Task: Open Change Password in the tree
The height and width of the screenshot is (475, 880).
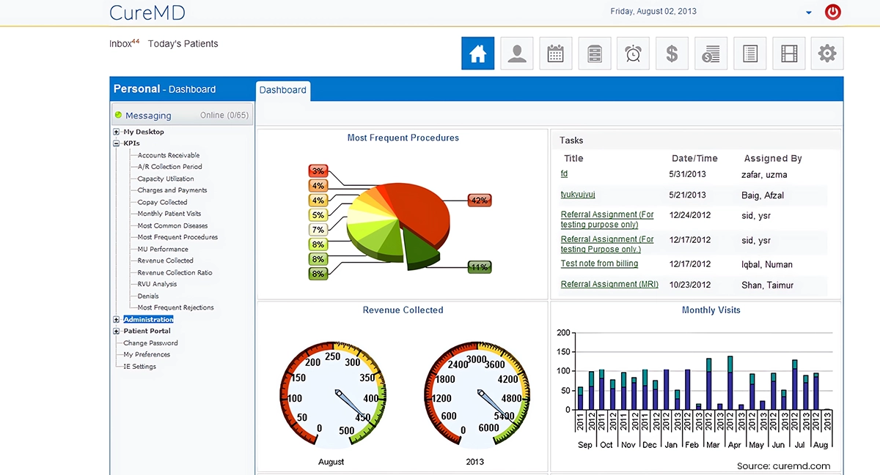Action: pos(150,343)
